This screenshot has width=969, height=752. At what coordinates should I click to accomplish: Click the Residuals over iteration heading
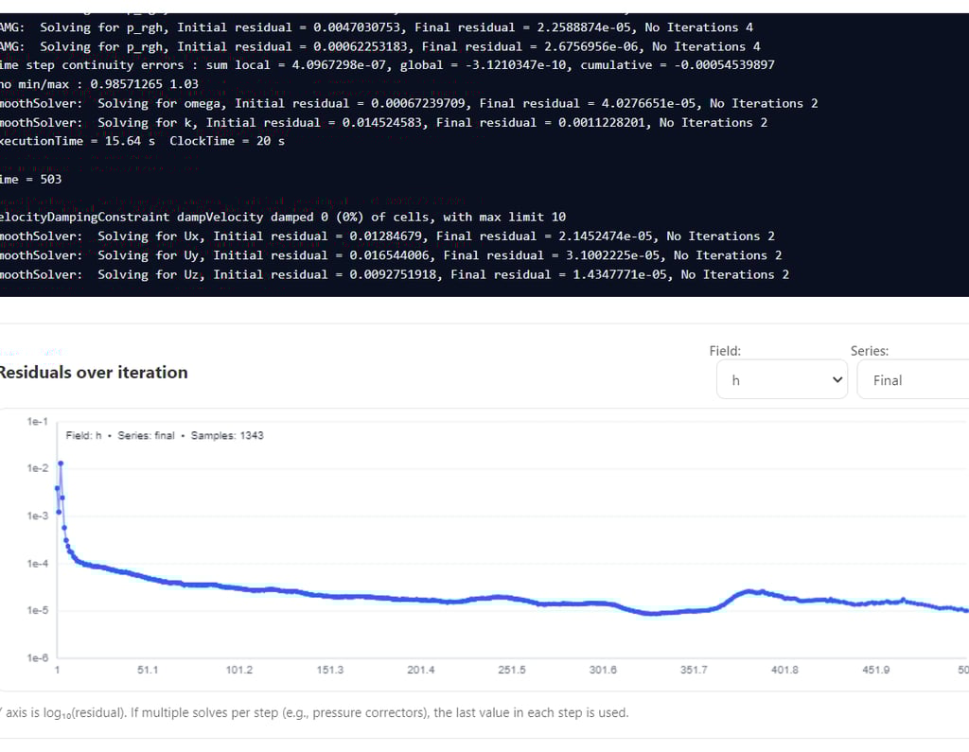[93, 373]
